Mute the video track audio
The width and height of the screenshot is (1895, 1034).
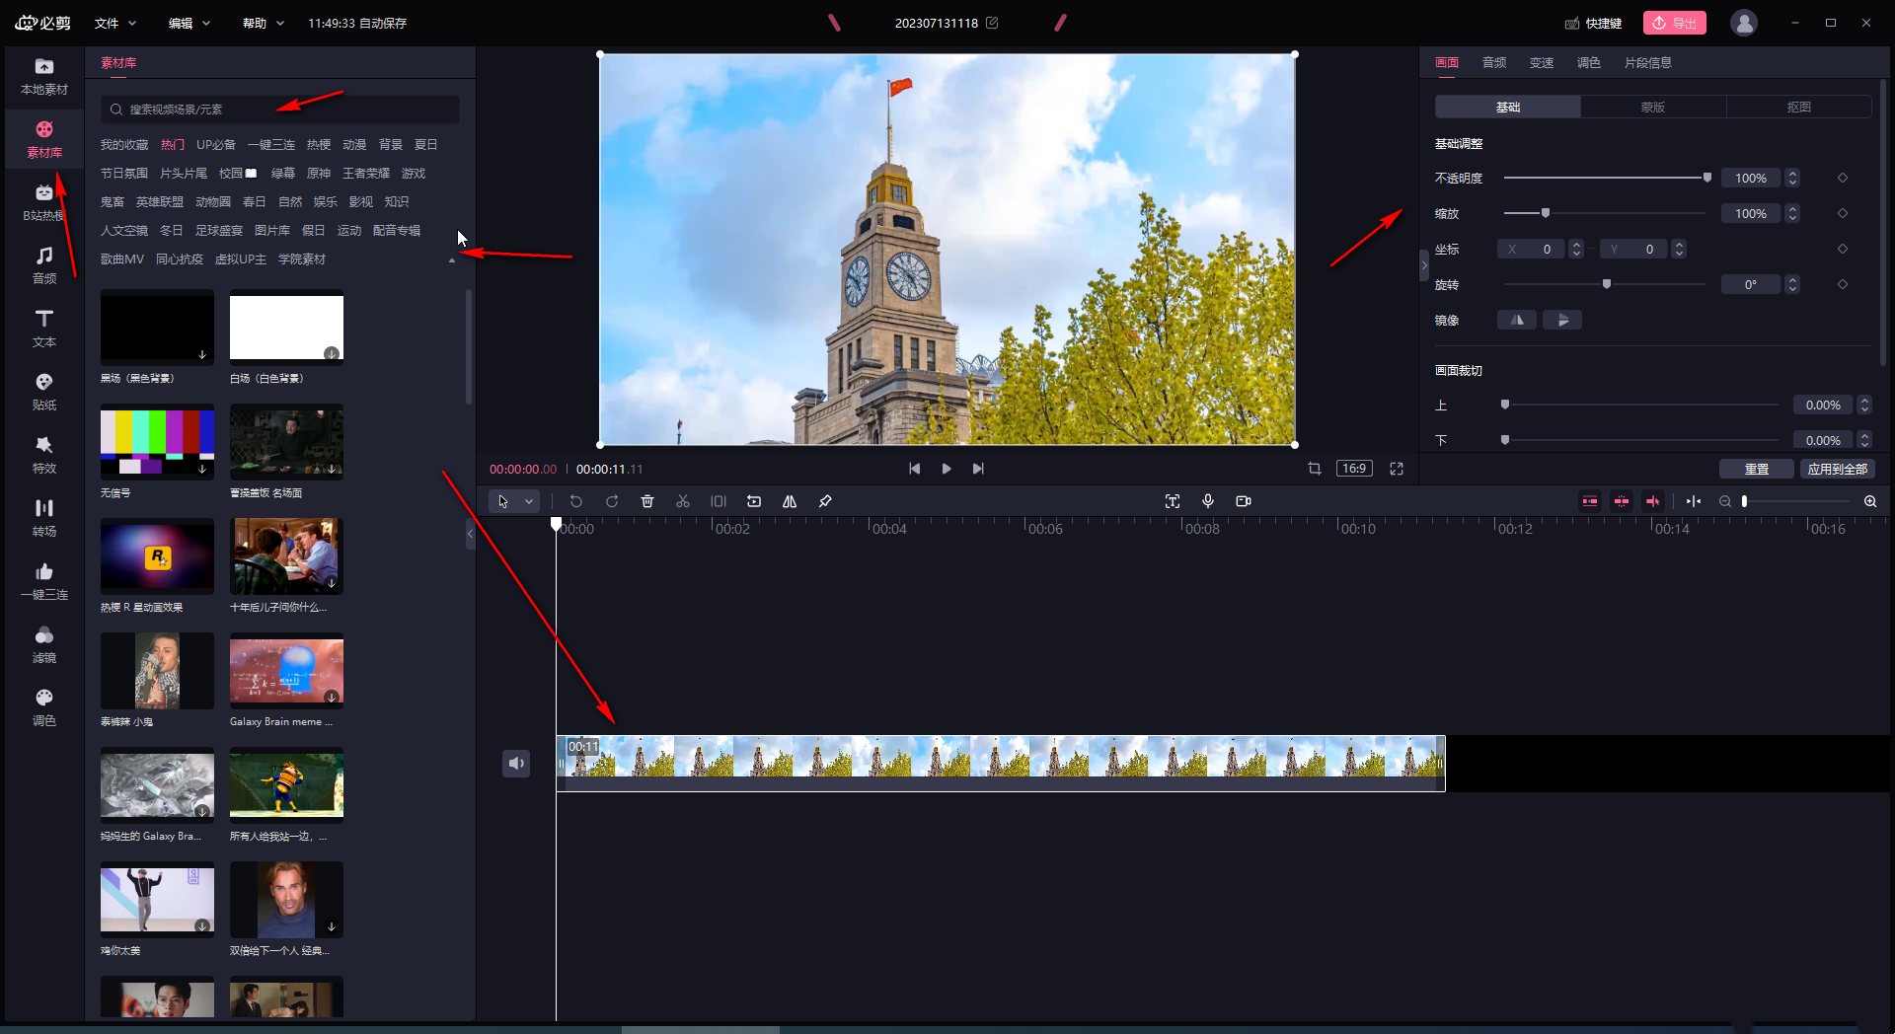coord(516,763)
